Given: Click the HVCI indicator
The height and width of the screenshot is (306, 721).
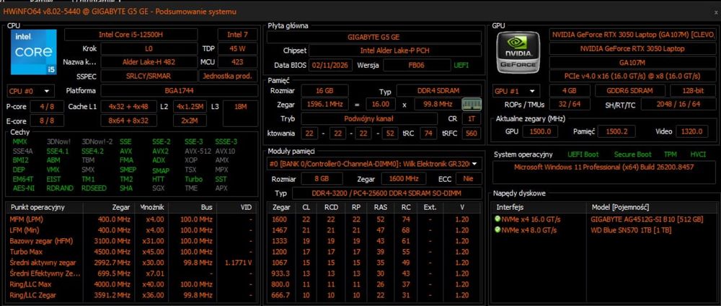Looking at the screenshot, I should 697,154.
